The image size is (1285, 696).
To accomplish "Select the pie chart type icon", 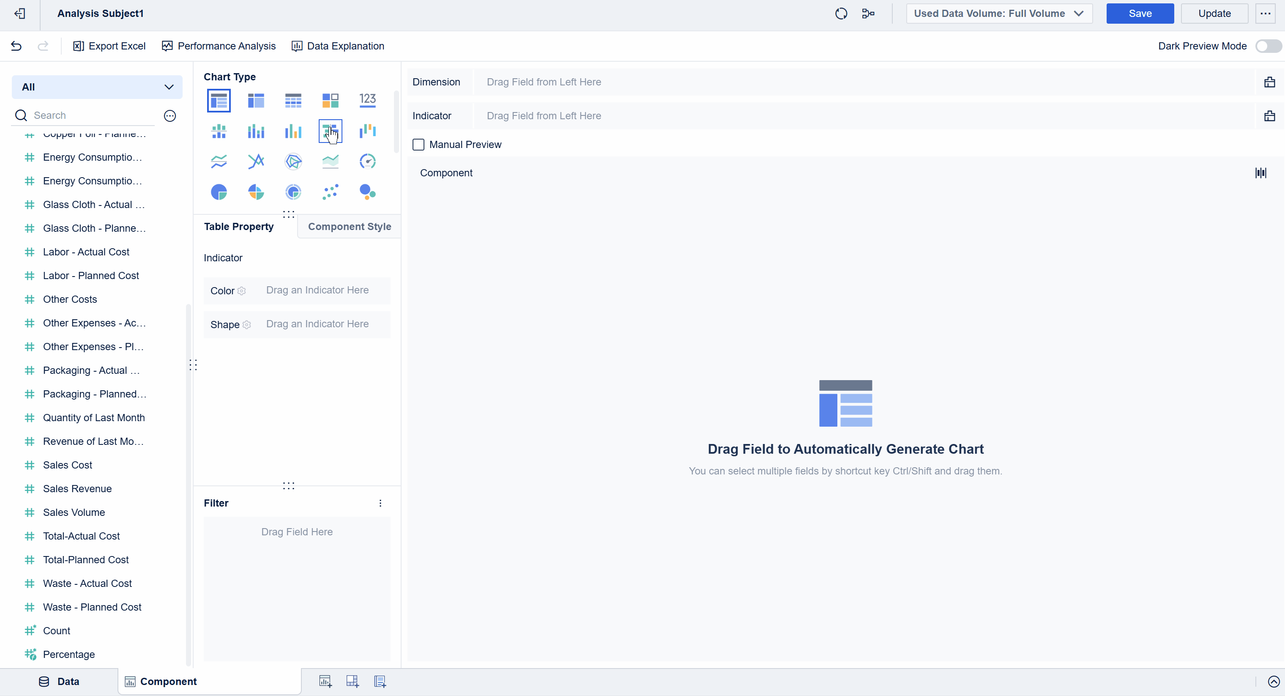I will [x=219, y=192].
